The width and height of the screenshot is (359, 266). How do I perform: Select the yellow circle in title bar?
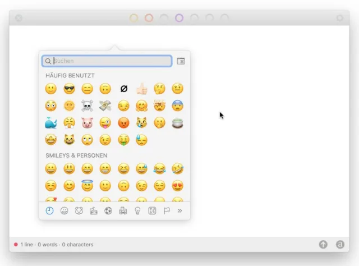click(134, 18)
